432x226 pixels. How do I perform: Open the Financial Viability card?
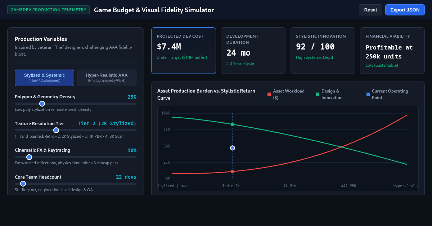coord(392,51)
